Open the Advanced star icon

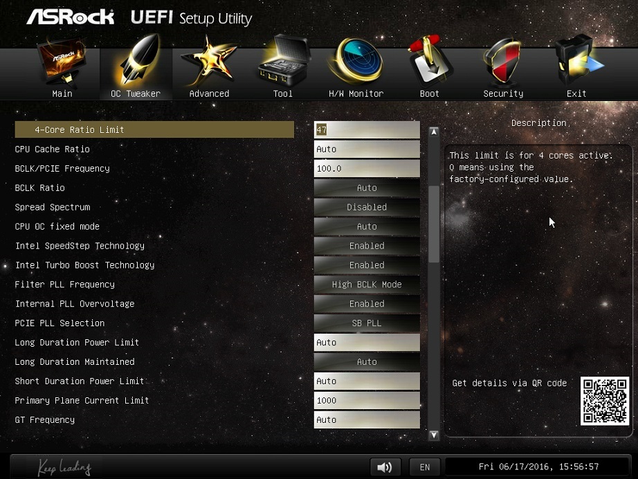209,61
